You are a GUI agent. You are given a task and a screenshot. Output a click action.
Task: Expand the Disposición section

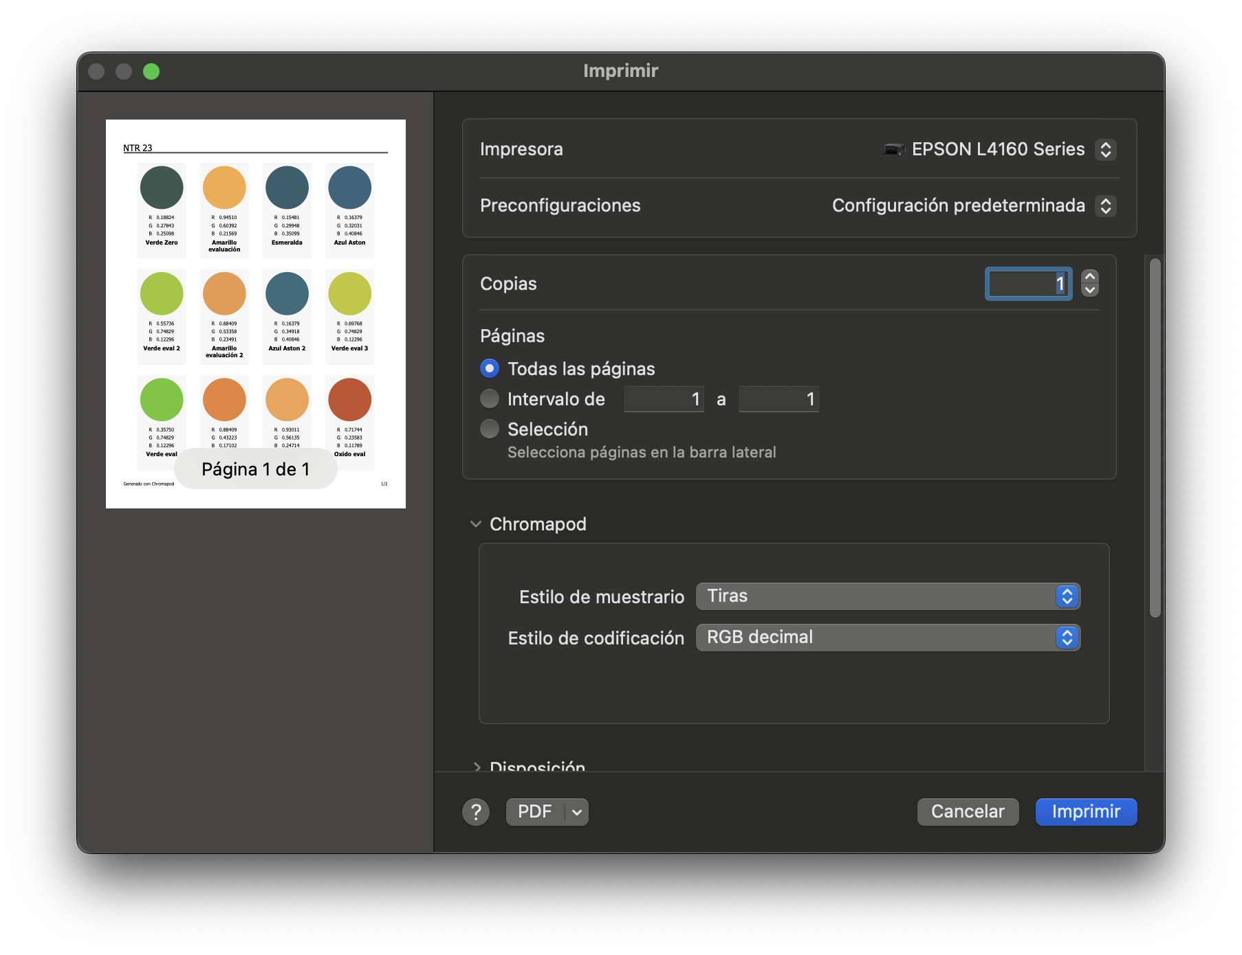[x=477, y=765]
